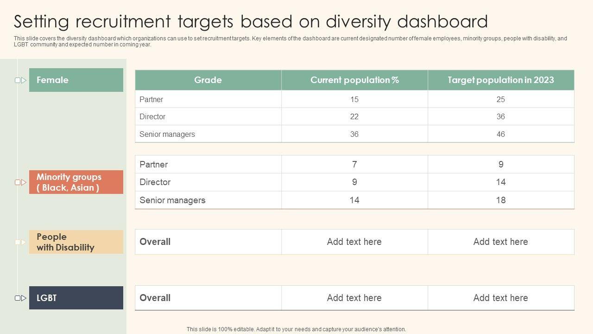
Task: Select Female Senior managers target value 46
Action: pyautogui.click(x=501, y=134)
